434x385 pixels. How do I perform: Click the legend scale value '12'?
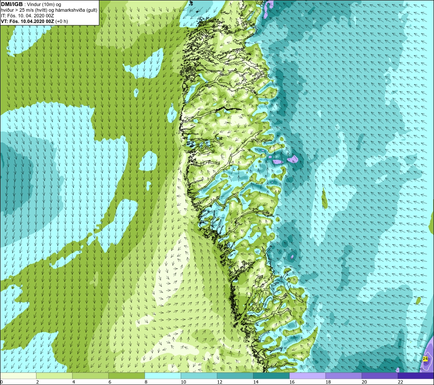pyautogui.click(x=220, y=382)
